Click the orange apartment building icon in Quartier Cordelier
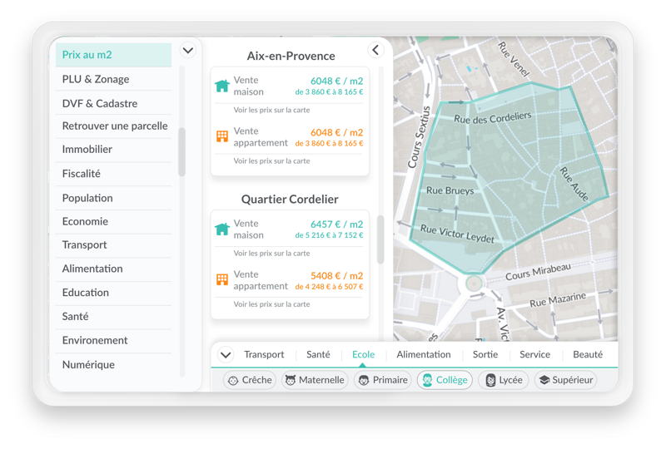Viewport: 666px width, 449px height. pos(221,280)
